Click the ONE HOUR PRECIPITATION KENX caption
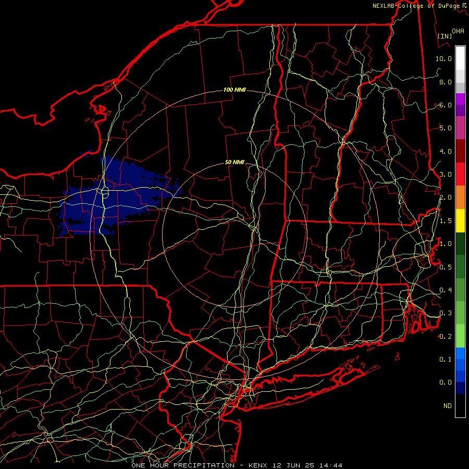The image size is (469, 469). (237, 465)
